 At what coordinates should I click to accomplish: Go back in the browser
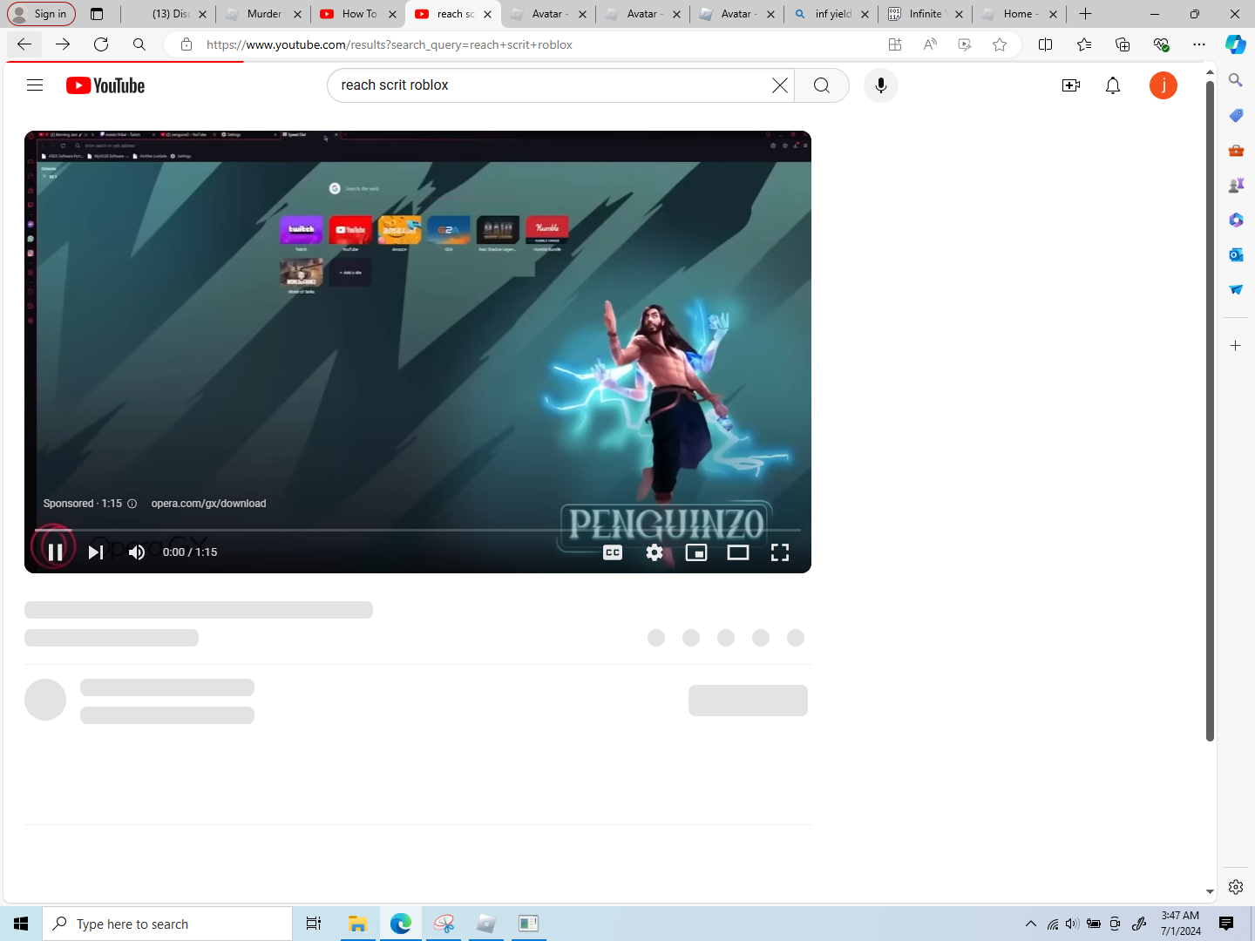coord(24,44)
